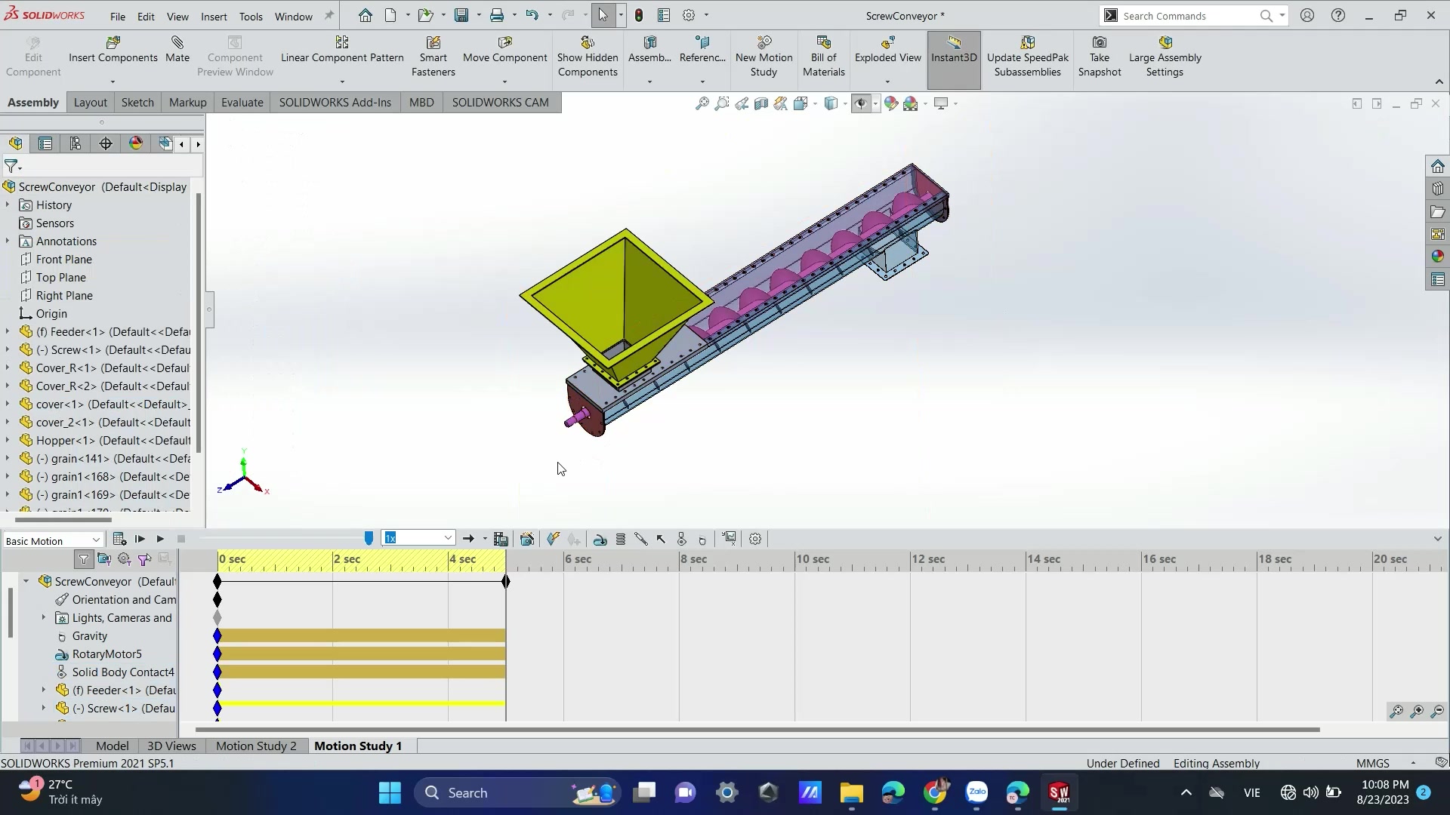This screenshot has width=1450, height=815.
Task: Switch to Motion Study 2 tab
Action: pos(256,746)
